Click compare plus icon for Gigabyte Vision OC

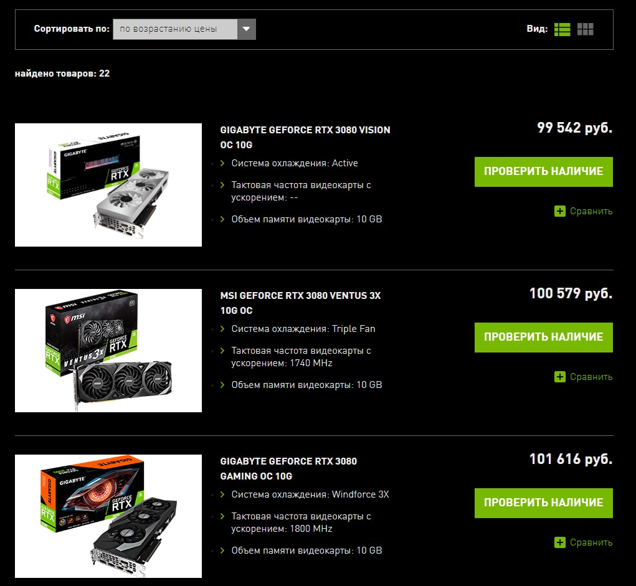coord(560,211)
